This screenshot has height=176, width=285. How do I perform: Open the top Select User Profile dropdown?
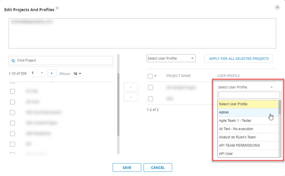[171, 59]
